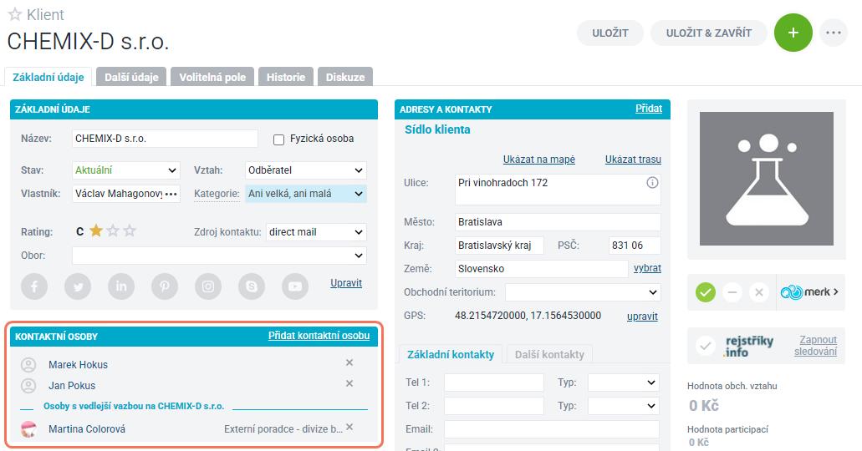The height and width of the screenshot is (451, 862).
Task: Open the Vztah dropdown showing Odběratel
Action: coord(306,170)
